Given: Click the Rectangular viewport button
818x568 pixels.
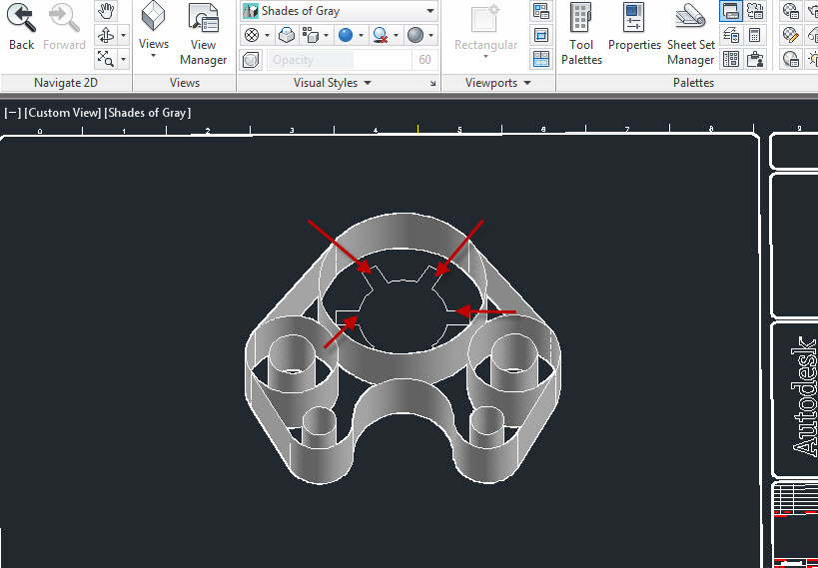Looking at the screenshot, I should [x=486, y=34].
